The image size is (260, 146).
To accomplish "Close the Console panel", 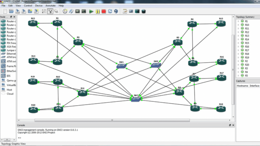I will pos(233,125).
